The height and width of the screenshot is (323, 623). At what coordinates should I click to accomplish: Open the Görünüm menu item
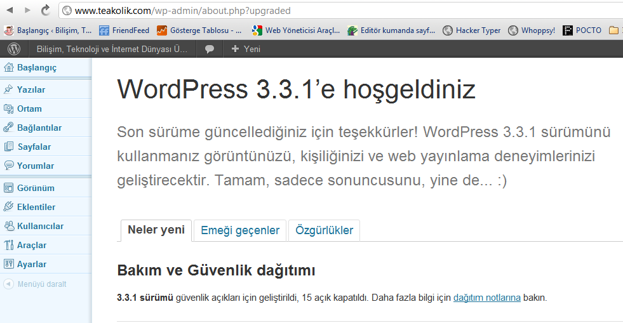(x=36, y=188)
